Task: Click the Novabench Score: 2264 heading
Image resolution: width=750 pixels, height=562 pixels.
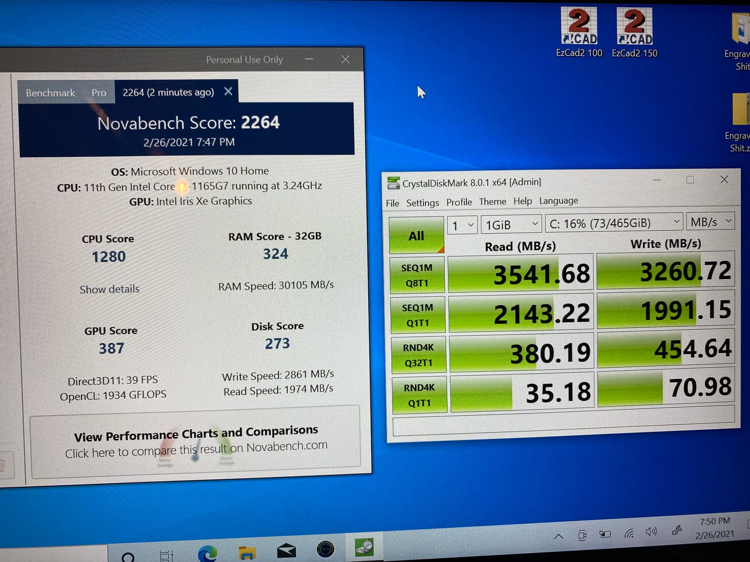Action: click(x=188, y=123)
